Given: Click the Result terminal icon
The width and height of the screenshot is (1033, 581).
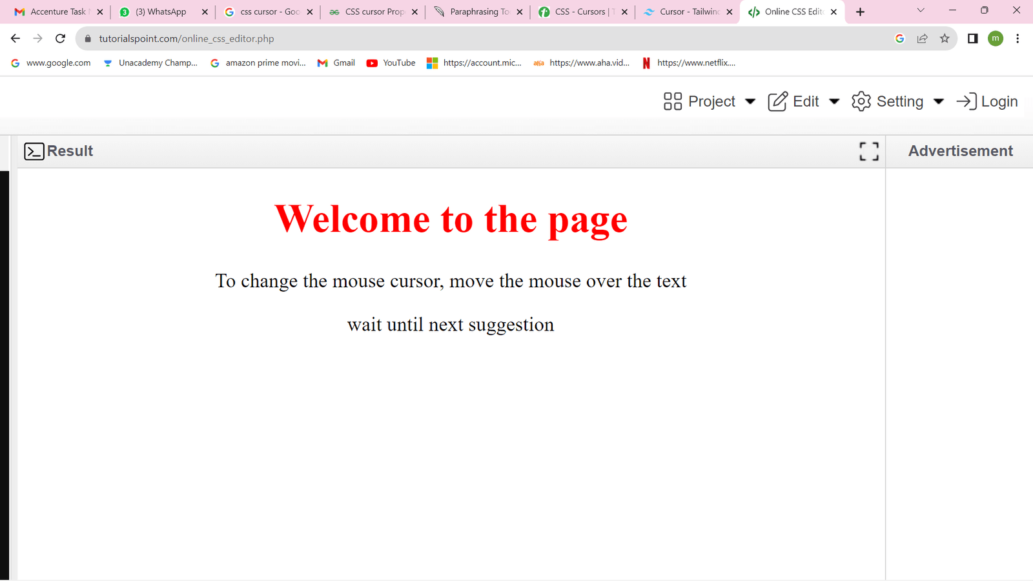Looking at the screenshot, I should pos(34,151).
